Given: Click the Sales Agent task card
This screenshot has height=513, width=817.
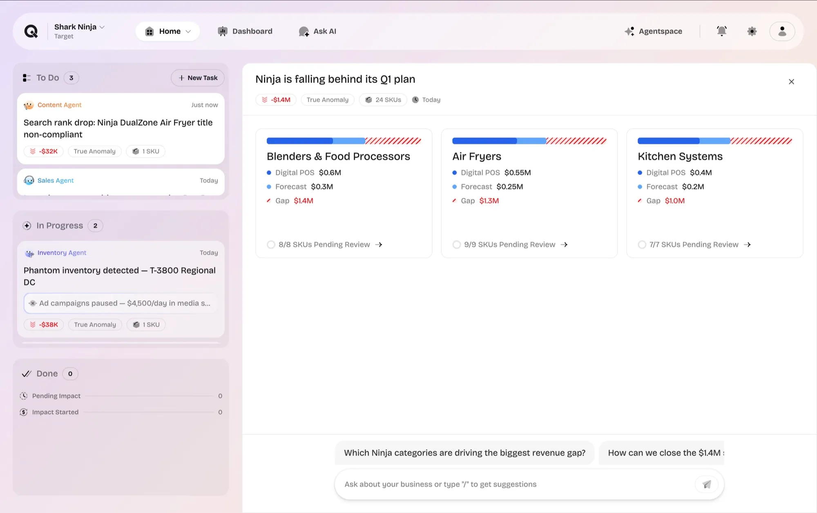Looking at the screenshot, I should point(121,182).
